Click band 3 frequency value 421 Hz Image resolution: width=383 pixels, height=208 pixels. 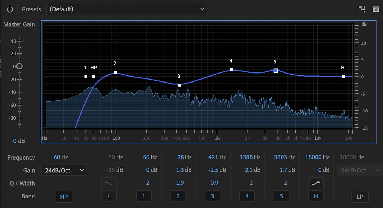217,157
